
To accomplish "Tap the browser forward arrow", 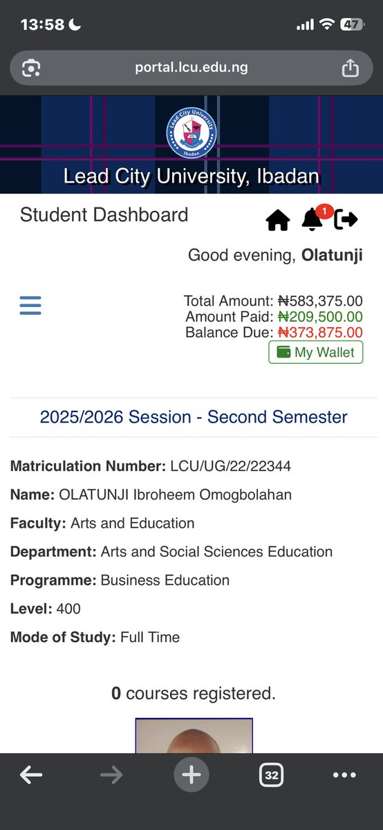I will (x=111, y=775).
